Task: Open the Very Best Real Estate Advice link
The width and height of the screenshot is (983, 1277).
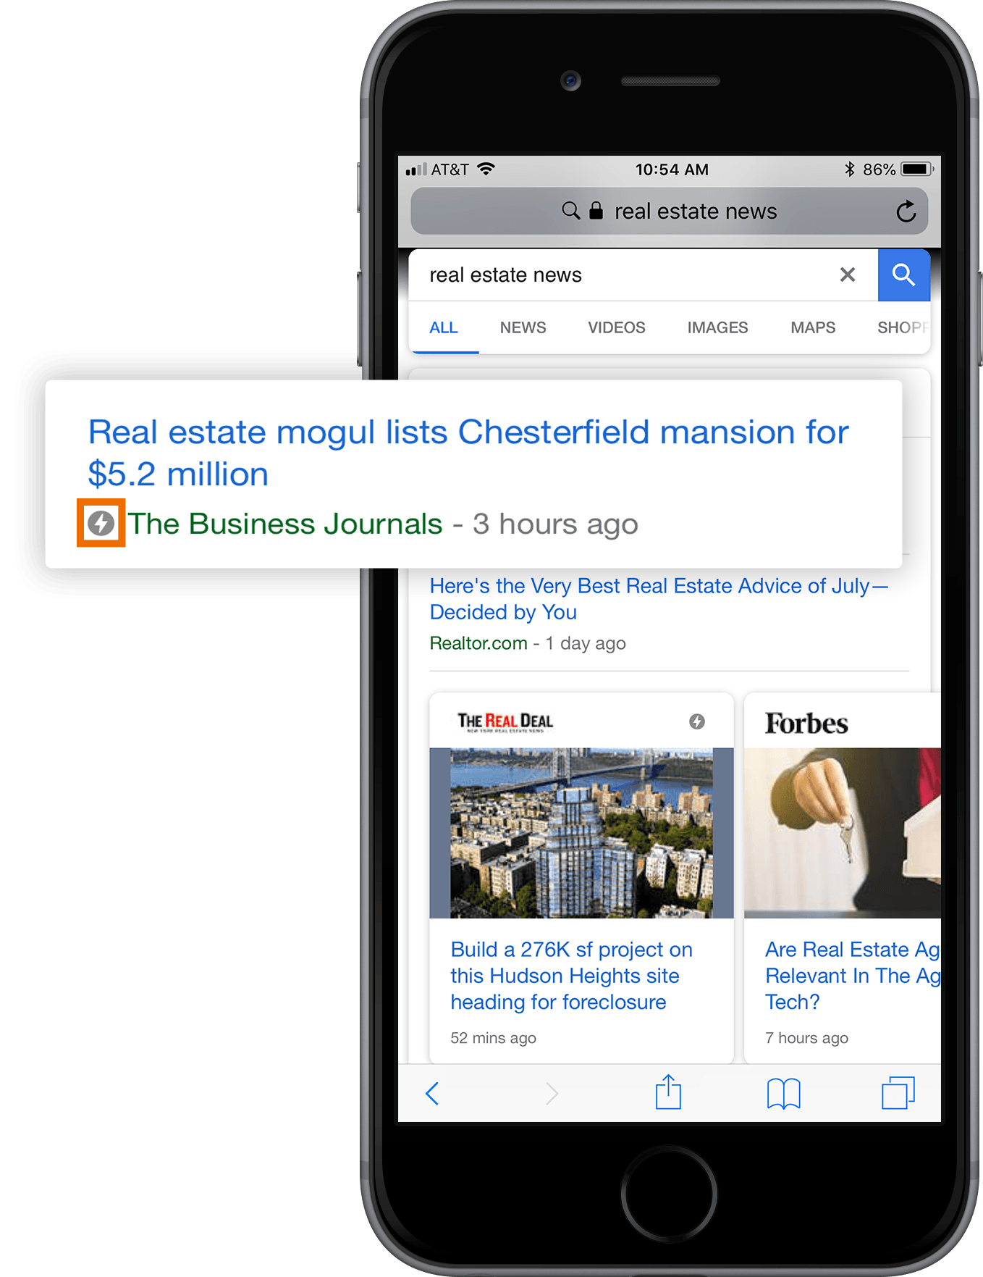Action: [659, 599]
